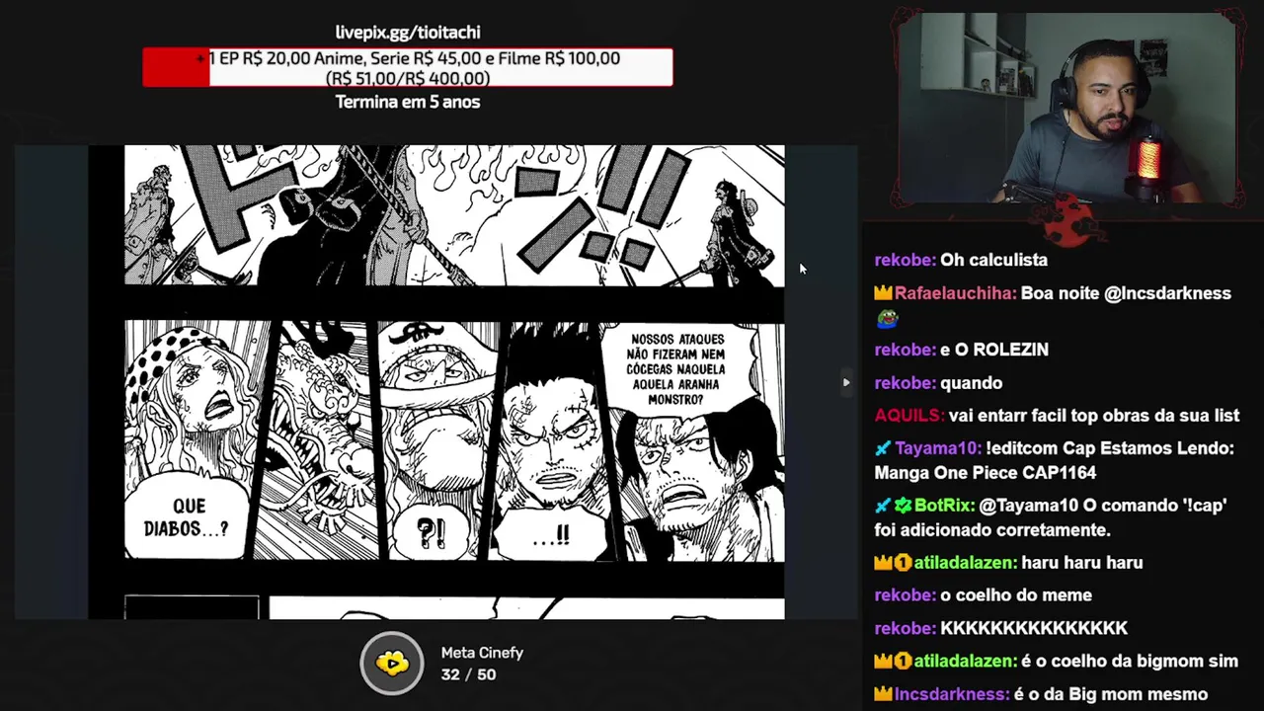Click the 'KKKKKKKKKKKKKKK' chat message

click(1034, 628)
